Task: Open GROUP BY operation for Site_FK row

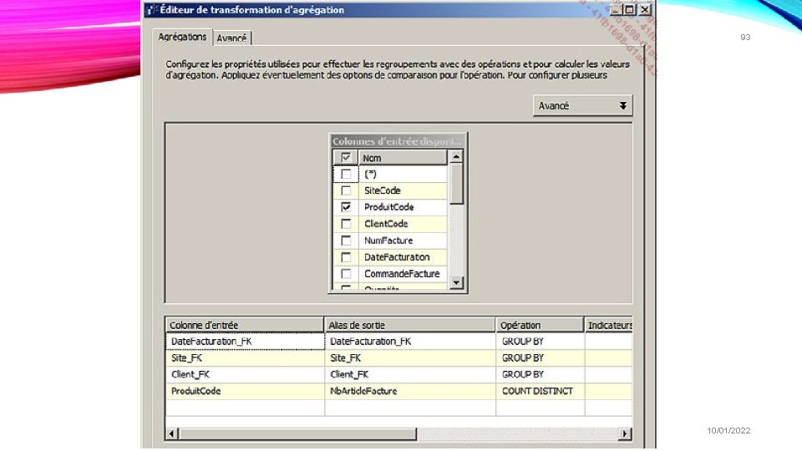Action: [541, 358]
